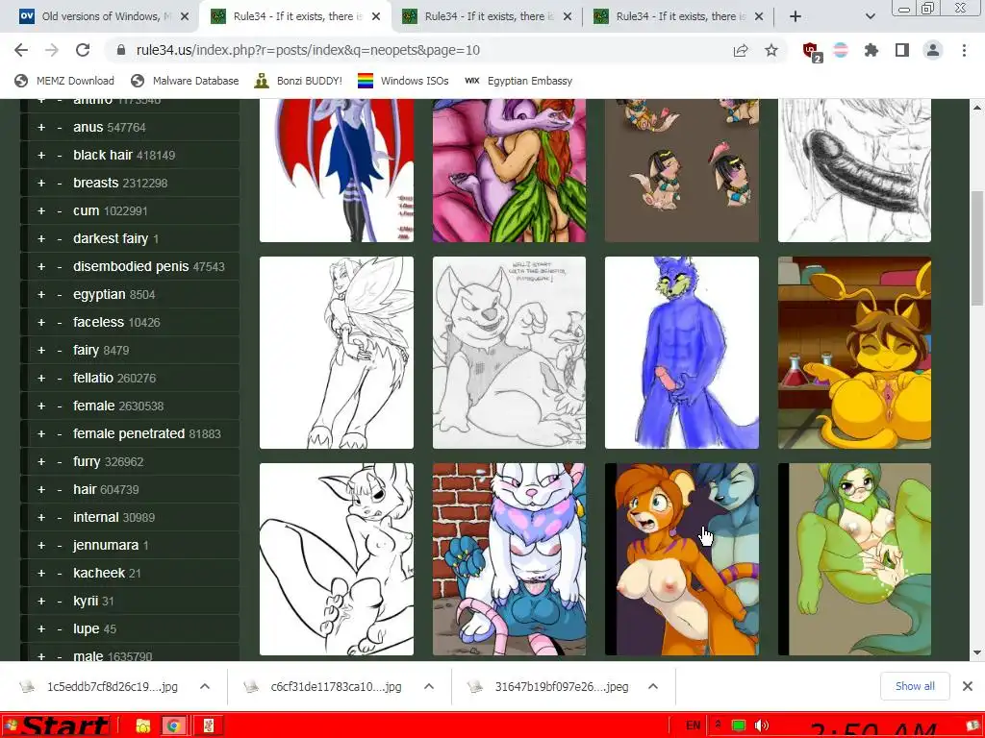The image size is (985, 738).
Task: Exclude black hair tag with minus
Action: [59, 155]
